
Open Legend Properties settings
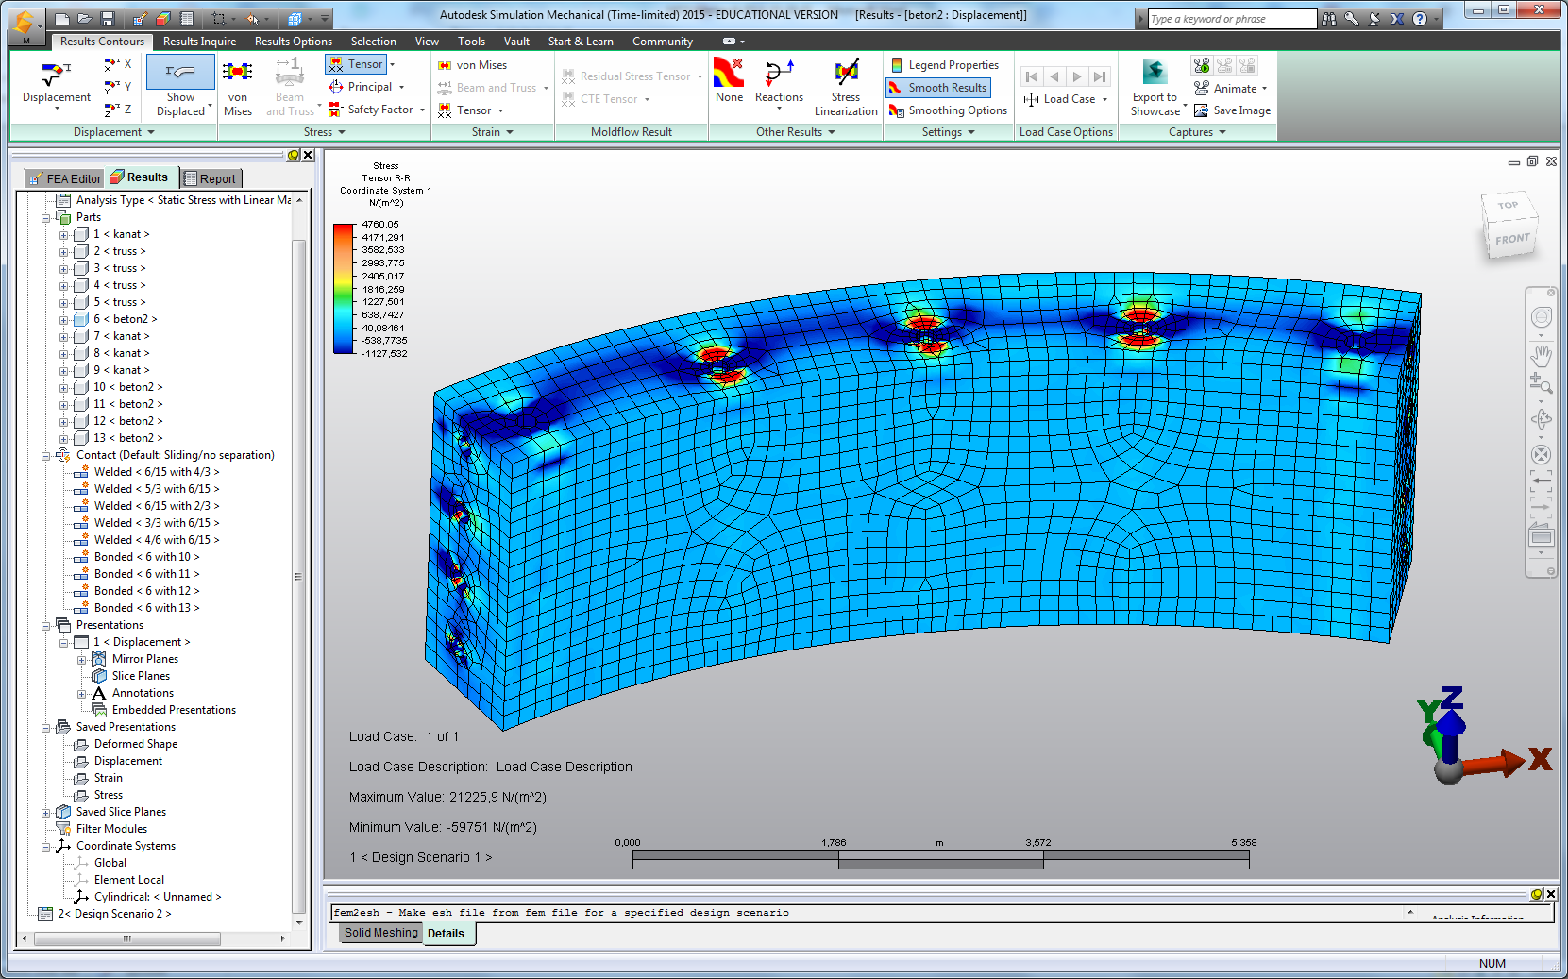tap(944, 65)
